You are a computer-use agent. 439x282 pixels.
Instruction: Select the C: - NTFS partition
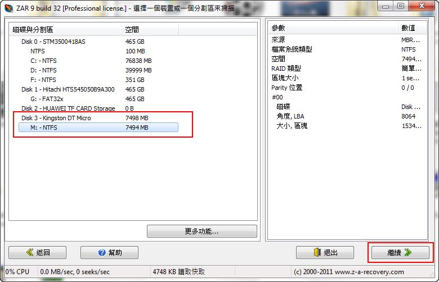(x=43, y=61)
